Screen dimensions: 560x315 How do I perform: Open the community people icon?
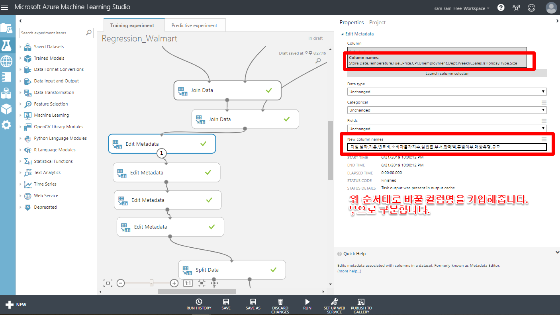[517, 8]
